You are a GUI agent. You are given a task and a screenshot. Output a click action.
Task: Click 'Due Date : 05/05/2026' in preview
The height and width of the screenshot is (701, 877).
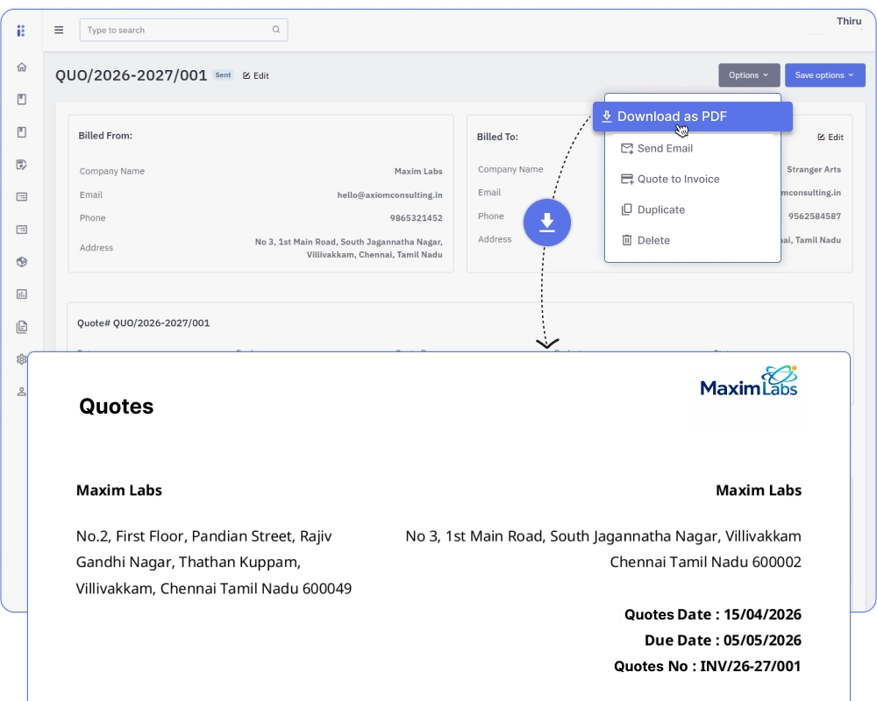723,640
